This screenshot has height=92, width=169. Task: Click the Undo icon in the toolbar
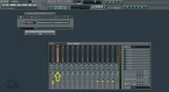click(124, 7)
